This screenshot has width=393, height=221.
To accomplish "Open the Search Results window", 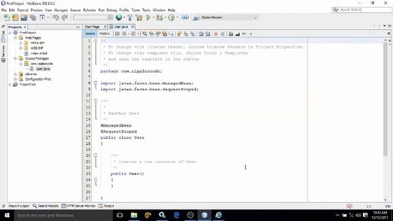I will pos(45,206).
